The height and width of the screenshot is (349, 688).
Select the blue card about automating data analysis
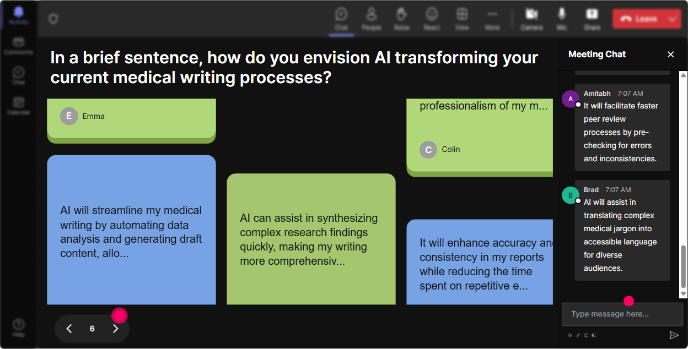point(131,230)
